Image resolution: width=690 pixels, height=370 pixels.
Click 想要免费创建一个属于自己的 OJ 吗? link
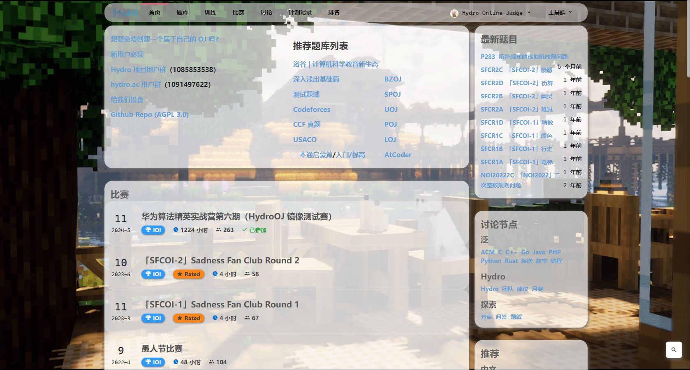tap(164, 39)
